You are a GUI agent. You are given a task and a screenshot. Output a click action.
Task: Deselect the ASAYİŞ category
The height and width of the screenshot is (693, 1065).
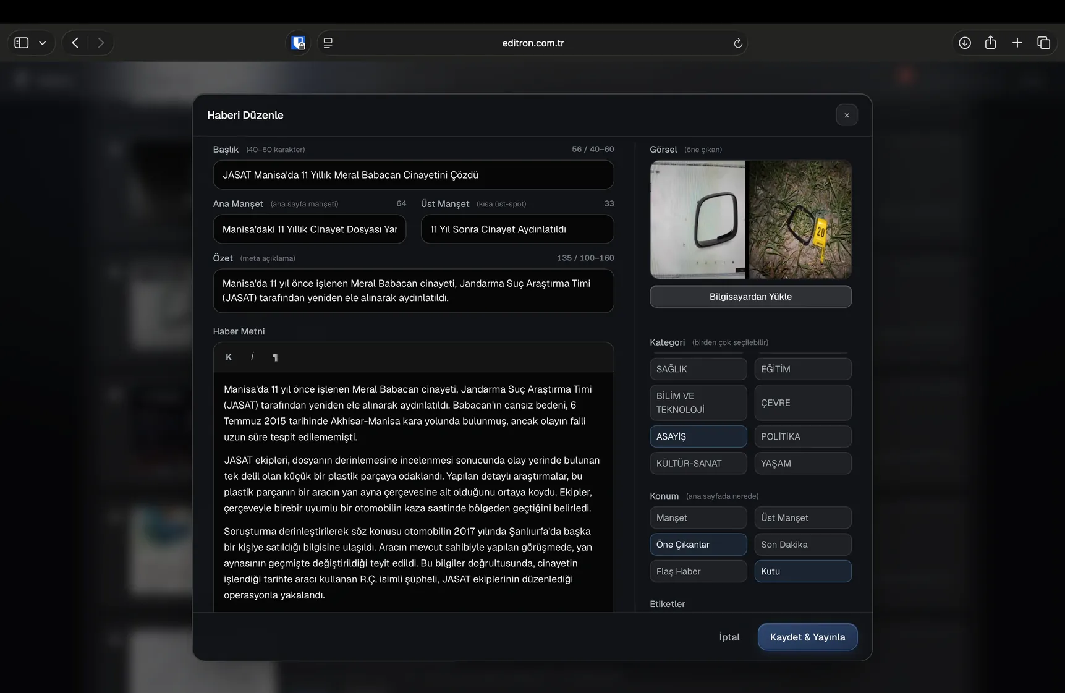pyautogui.click(x=698, y=436)
